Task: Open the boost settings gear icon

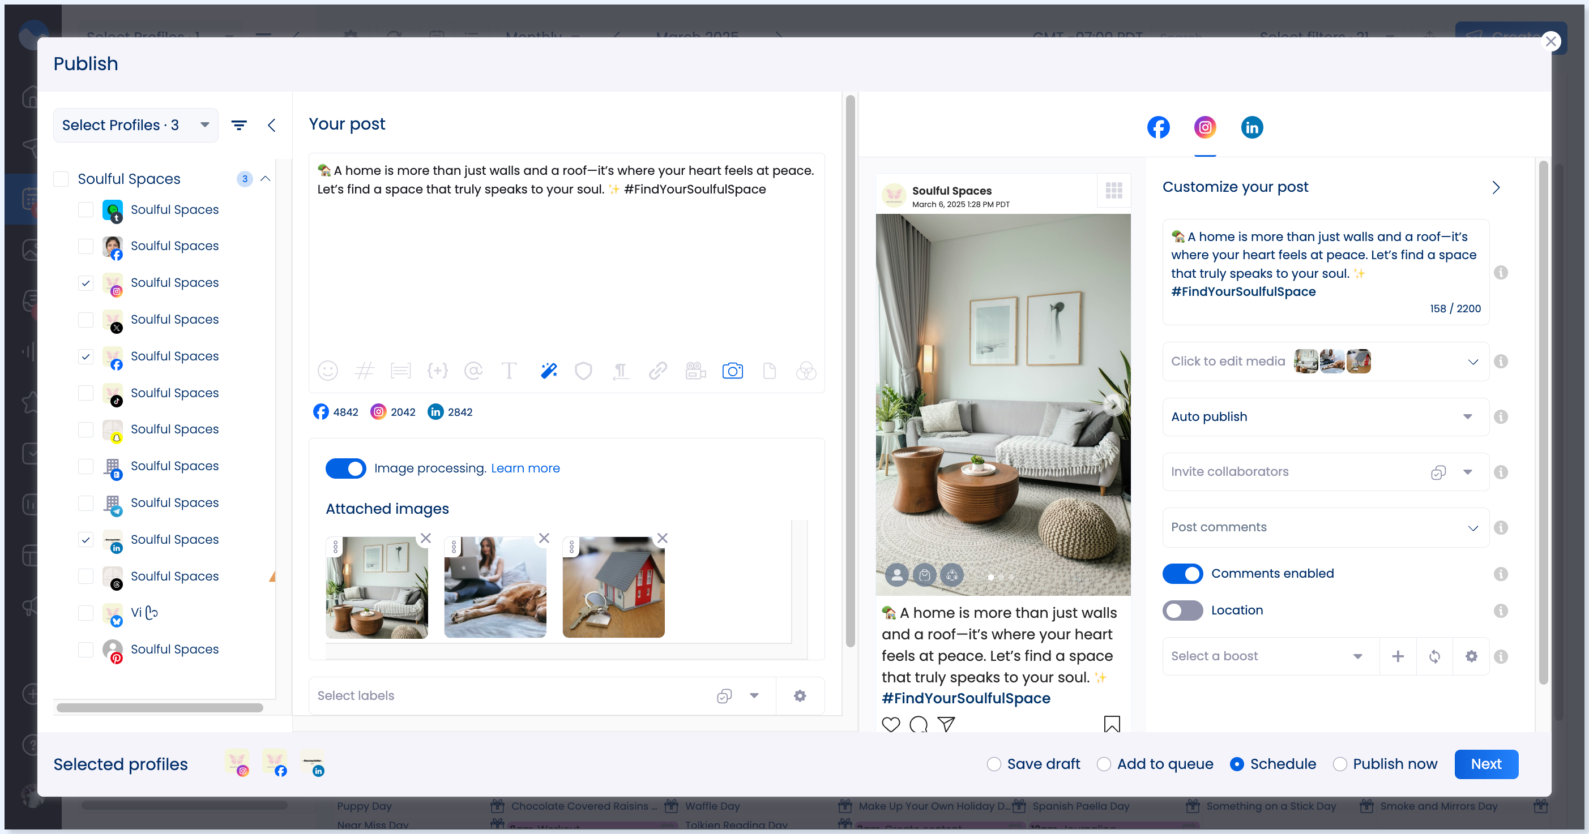Action: (x=1471, y=656)
